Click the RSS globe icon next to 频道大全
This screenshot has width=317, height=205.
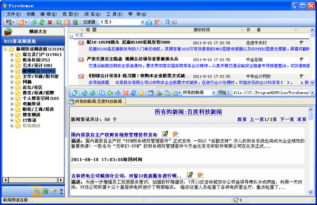[x=8, y=32]
